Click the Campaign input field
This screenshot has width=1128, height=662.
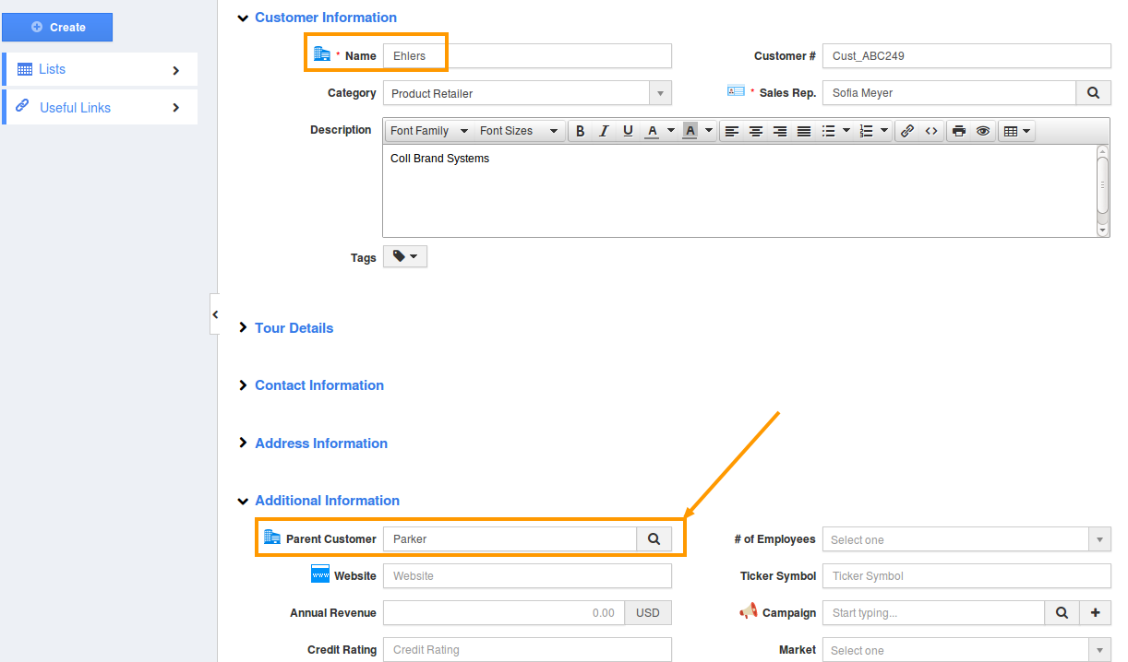[x=933, y=613]
